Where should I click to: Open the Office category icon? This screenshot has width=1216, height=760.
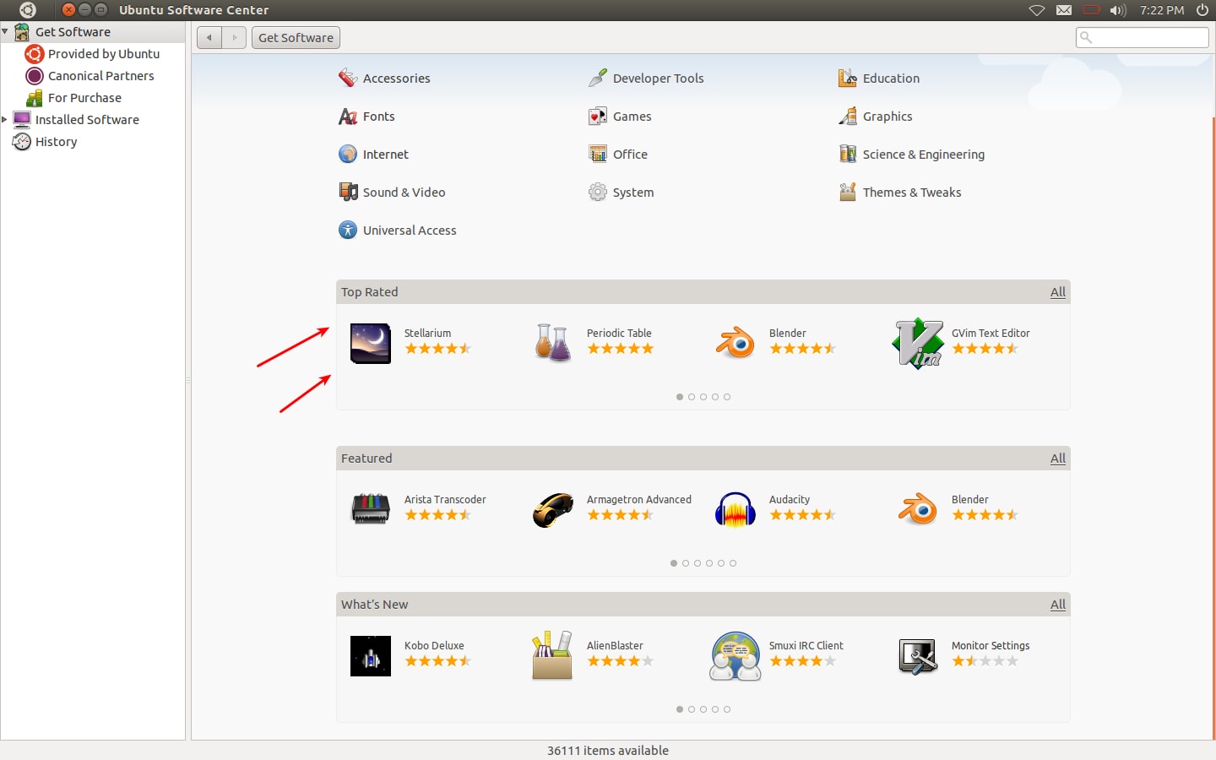coord(598,154)
